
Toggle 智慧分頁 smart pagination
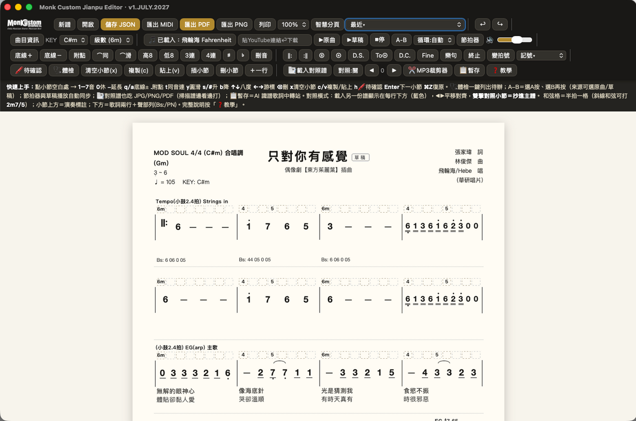point(326,25)
